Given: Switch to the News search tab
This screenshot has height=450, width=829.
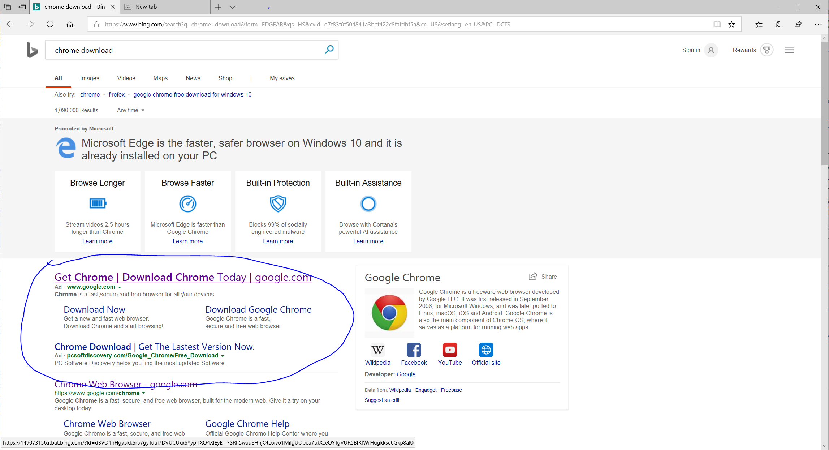Looking at the screenshot, I should 193,78.
